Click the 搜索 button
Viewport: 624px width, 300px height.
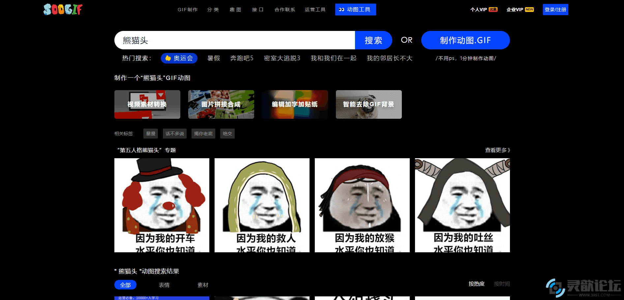point(373,40)
